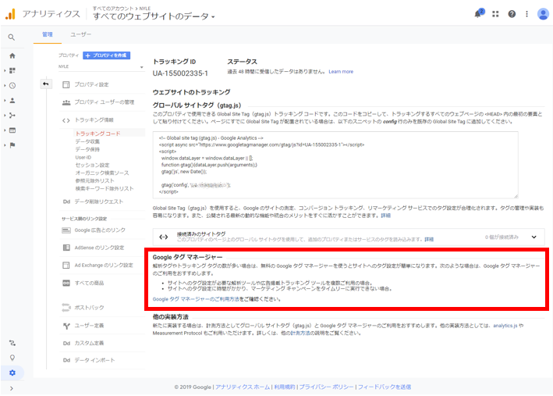This screenshot has width=553, height=396.
Task: Select トラッキング コード submenu item
Action: click(x=97, y=134)
